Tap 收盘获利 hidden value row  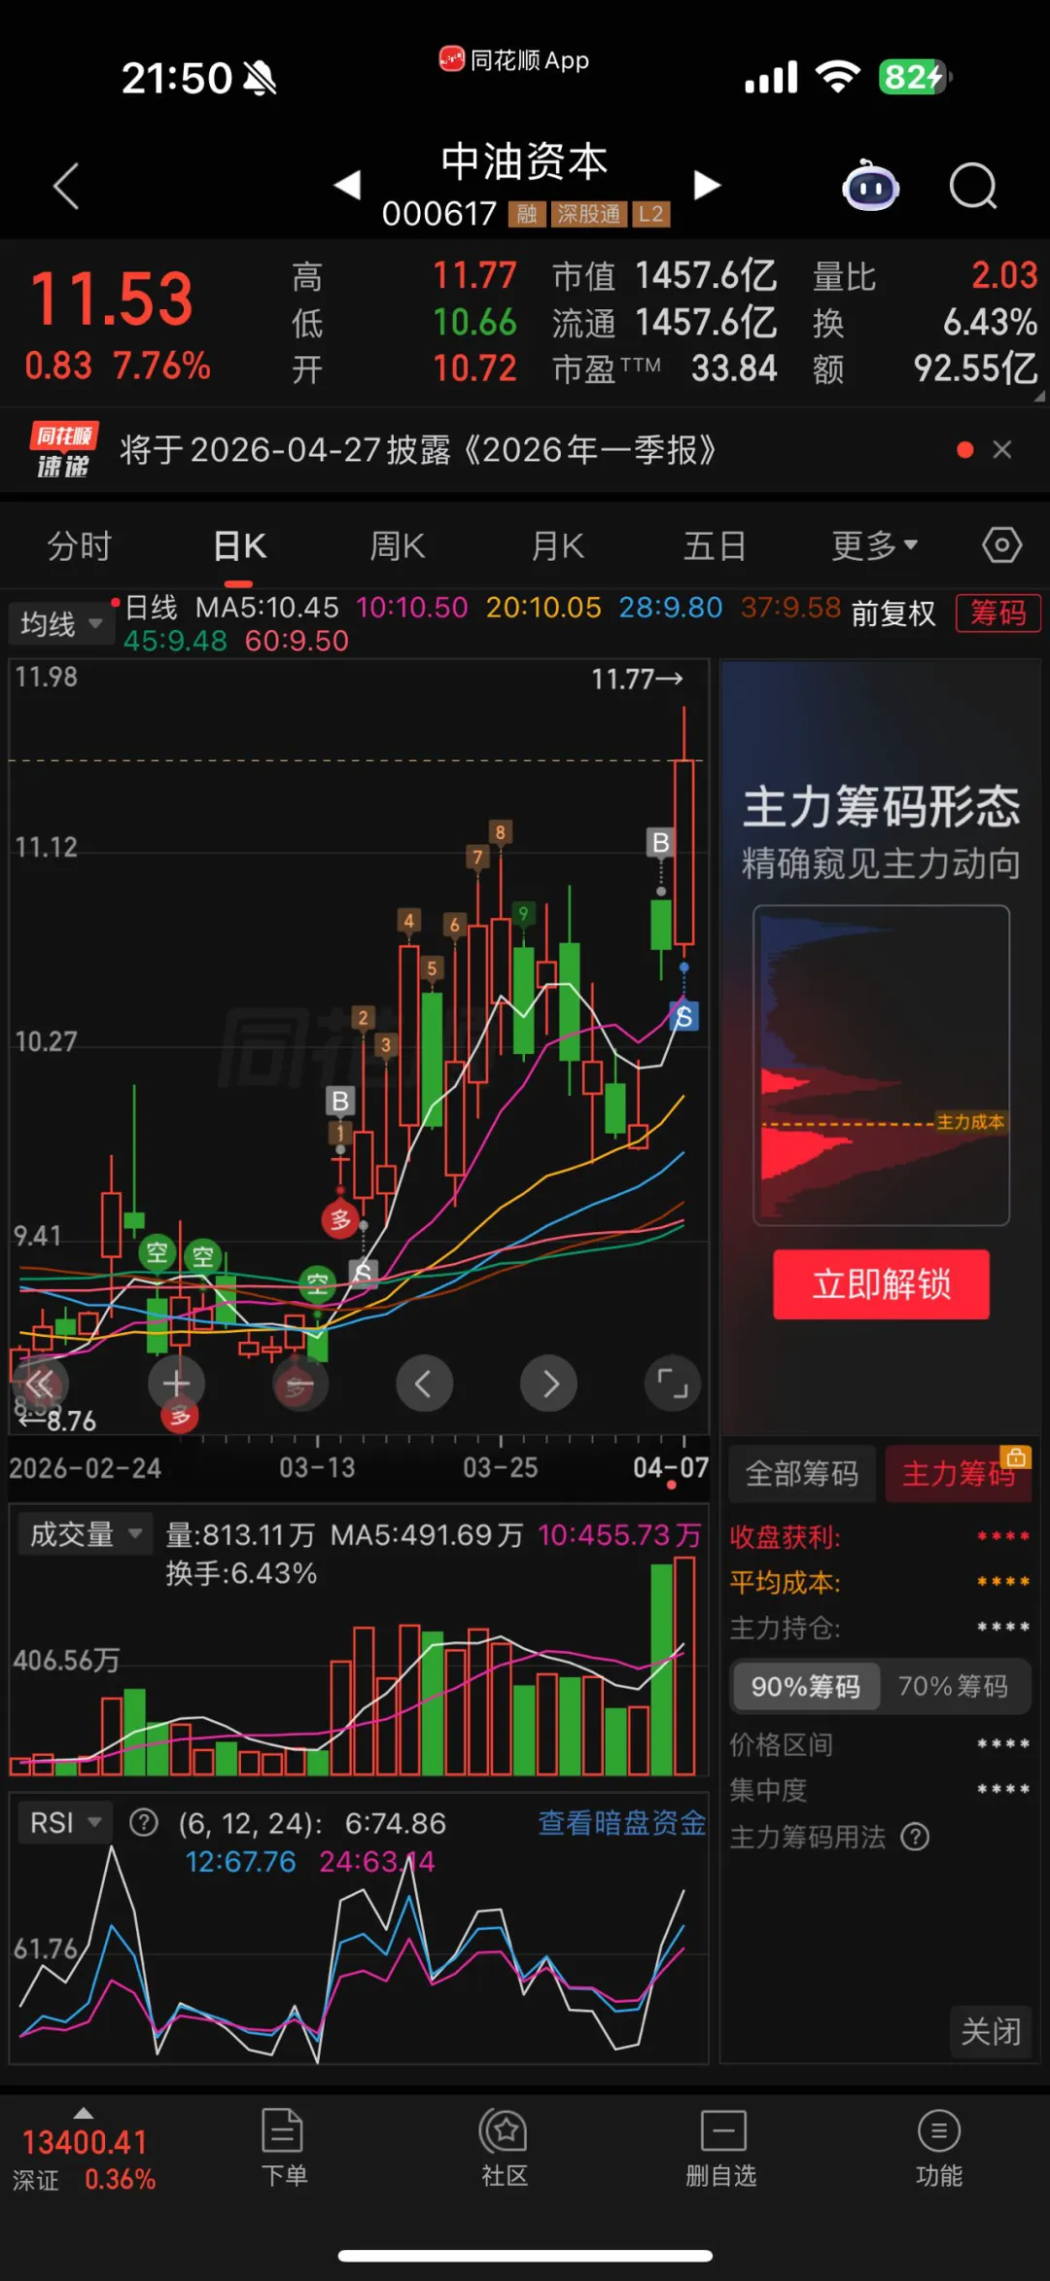click(x=880, y=1537)
